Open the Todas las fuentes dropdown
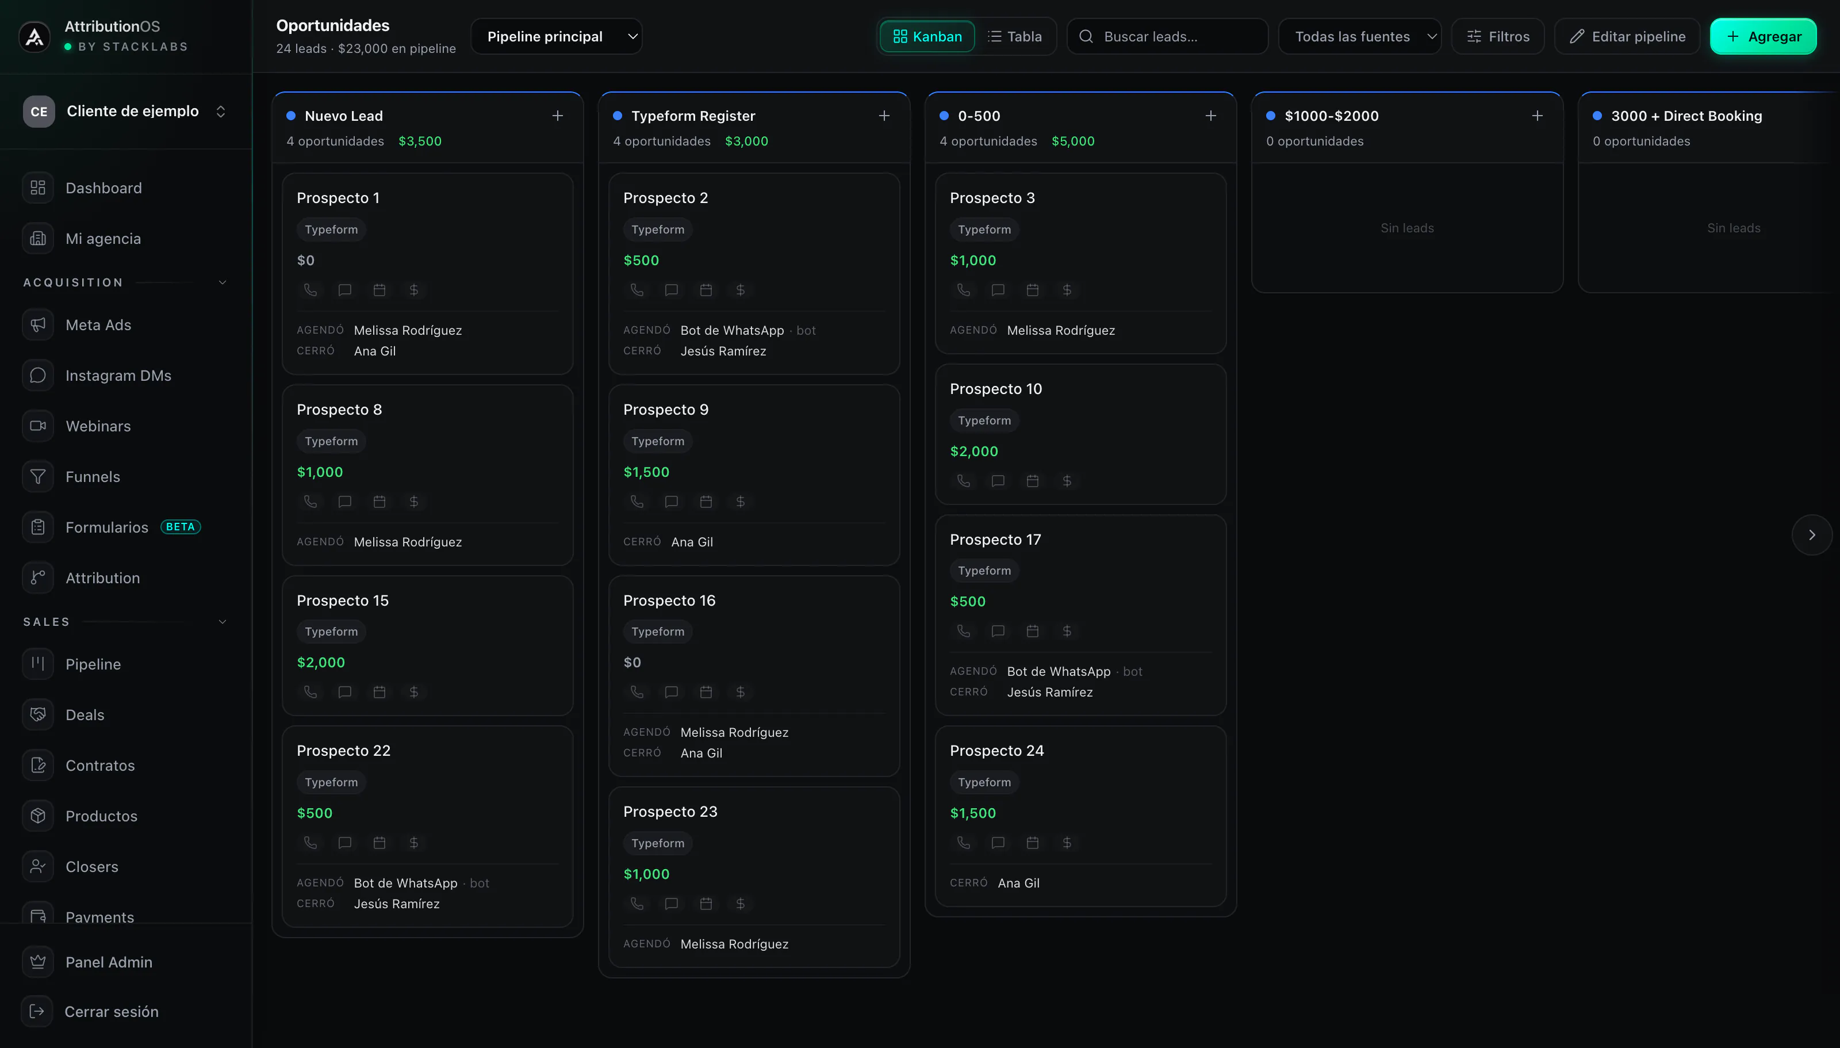 coord(1359,37)
